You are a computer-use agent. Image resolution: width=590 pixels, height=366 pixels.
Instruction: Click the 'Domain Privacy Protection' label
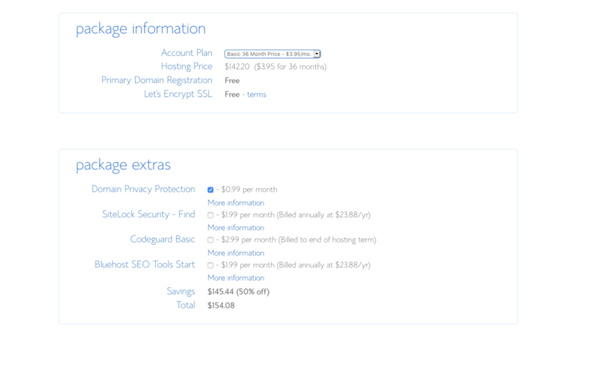143,189
